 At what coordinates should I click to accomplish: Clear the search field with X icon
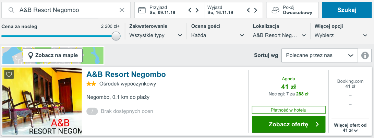pos(122,10)
